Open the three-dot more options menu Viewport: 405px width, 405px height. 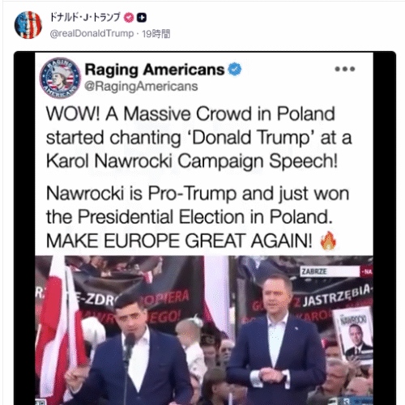(x=345, y=69)
